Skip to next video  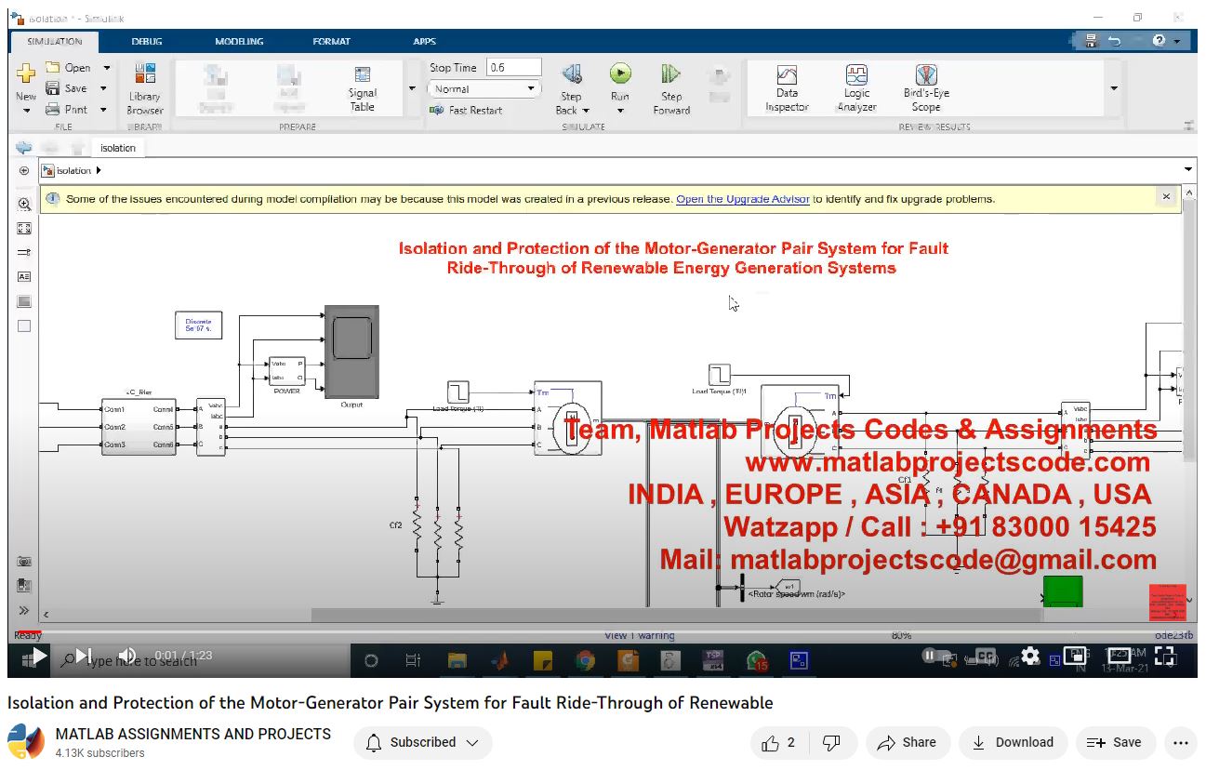(x=84, y=656)
